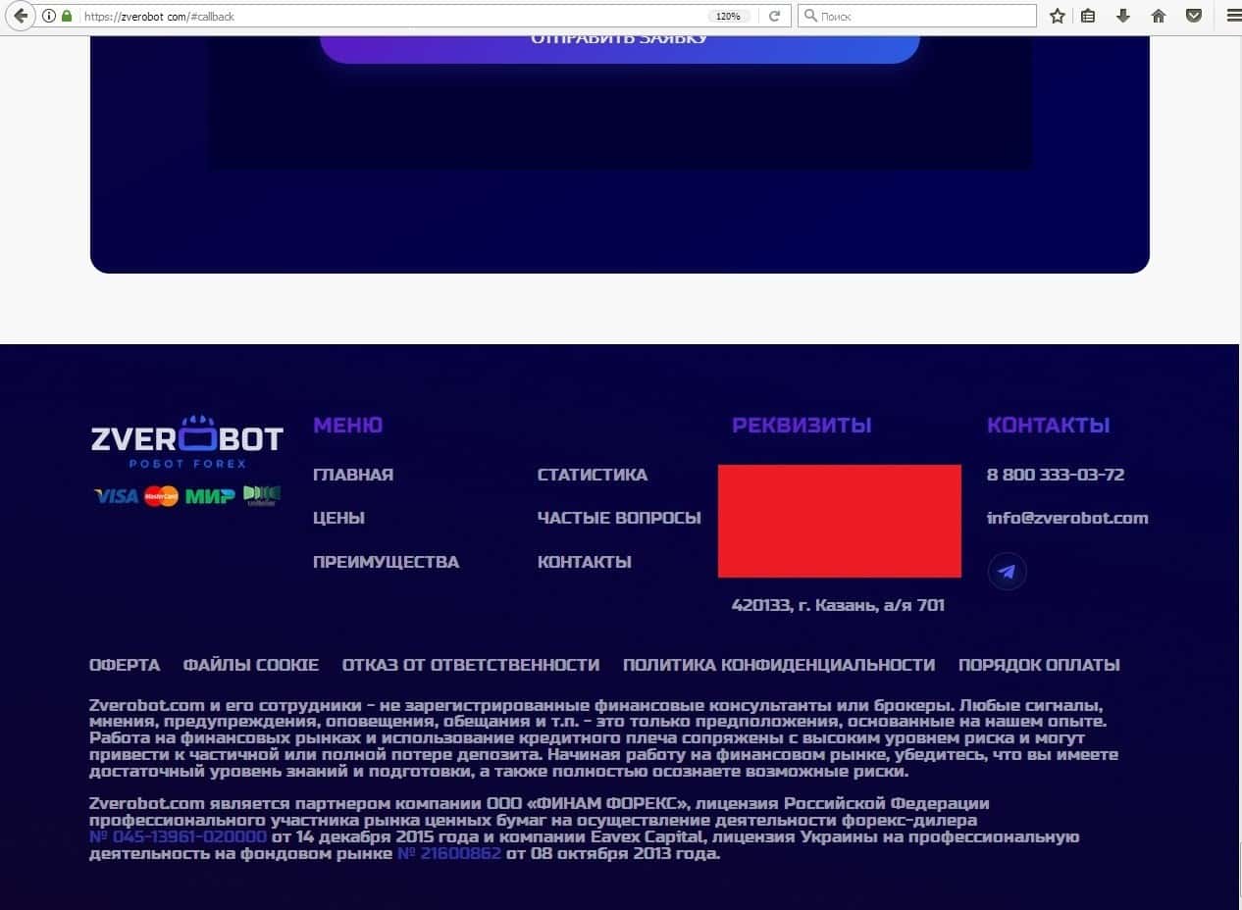Screen dimensions: 1242x910
Task: Open КОНТАКТЫ footer menu link
Action: point(585,562)
